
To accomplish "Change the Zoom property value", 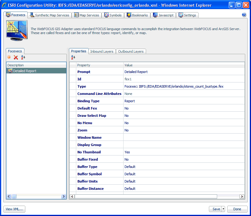I will [x=184, y=130].
